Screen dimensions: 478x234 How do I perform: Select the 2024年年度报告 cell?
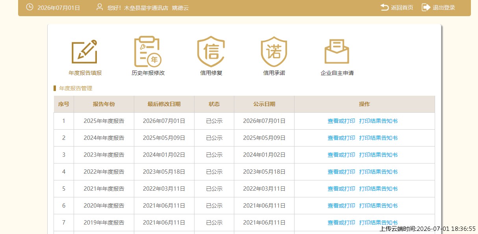(104, 138)
